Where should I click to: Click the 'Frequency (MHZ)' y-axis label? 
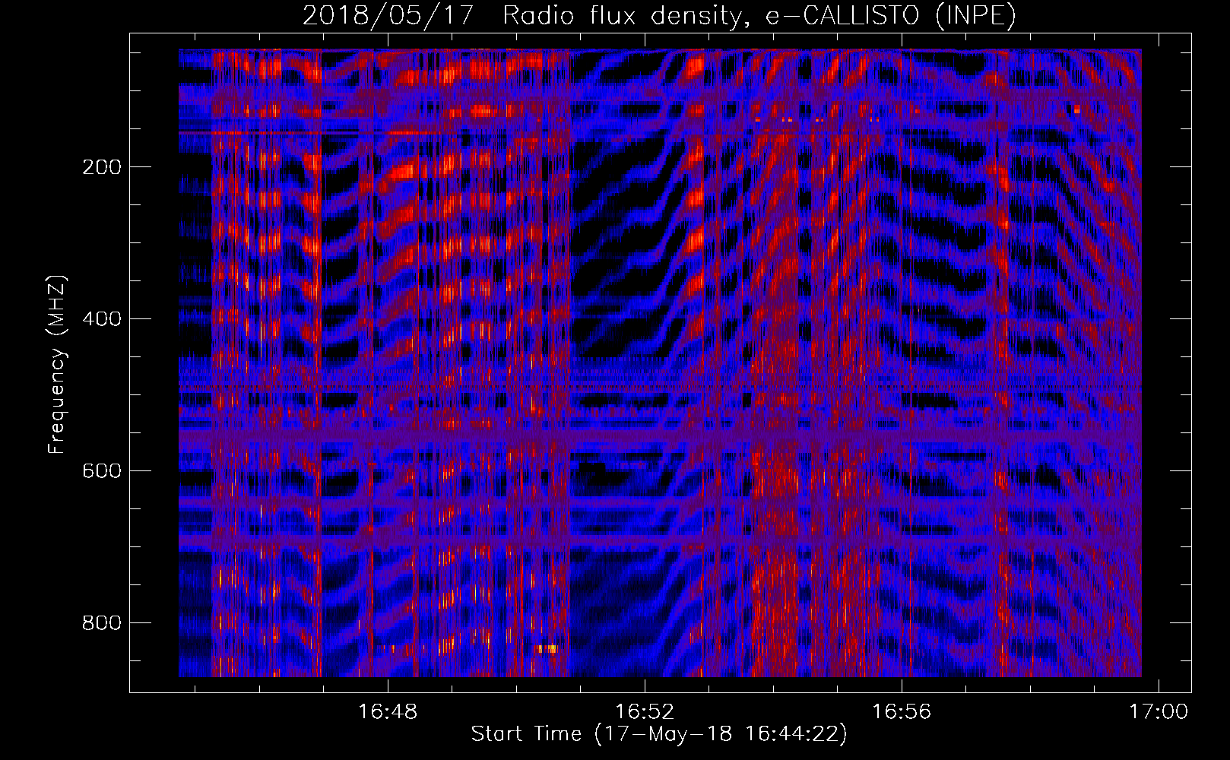(x=58, y=364)
